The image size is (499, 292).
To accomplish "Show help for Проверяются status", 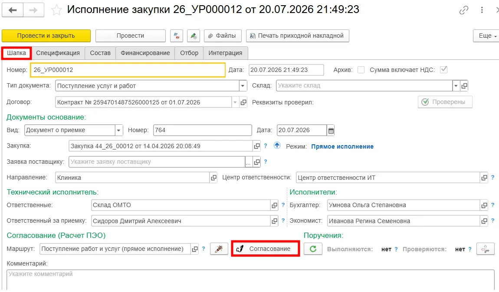I will pyautogui.click(x=470, y=249).
